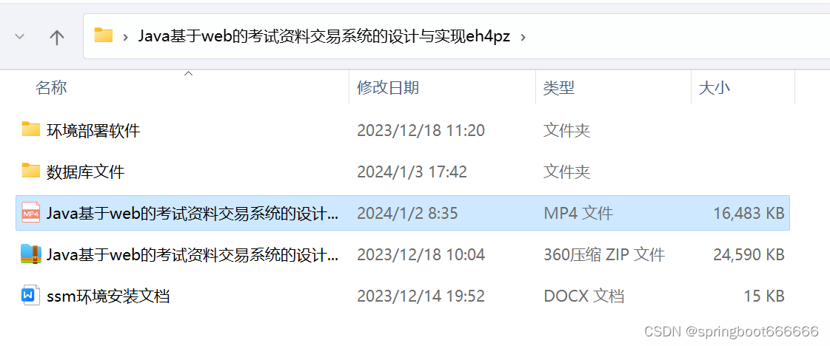The width and height of the screenshot is (830, 346).
Task: Expand chevron before Java folder path
Action: click(x=126, y=37)
